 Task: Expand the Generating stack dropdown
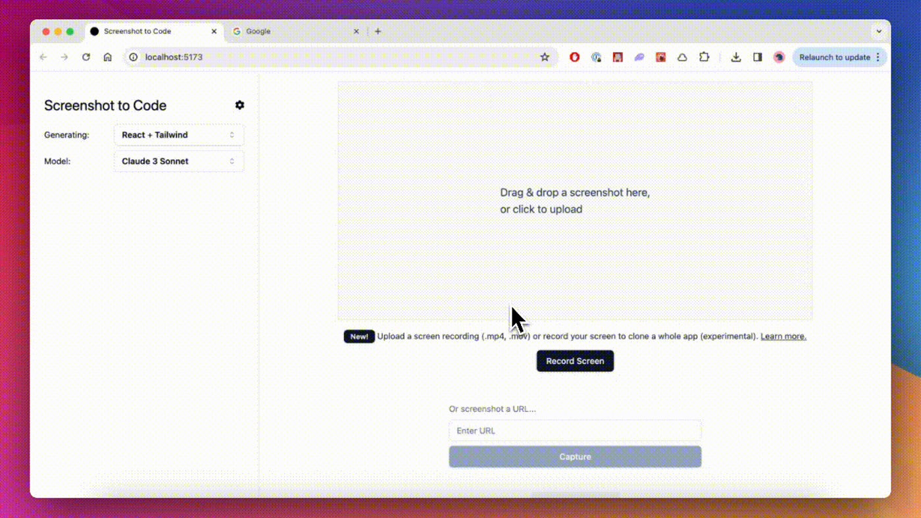tap(179, 135)
